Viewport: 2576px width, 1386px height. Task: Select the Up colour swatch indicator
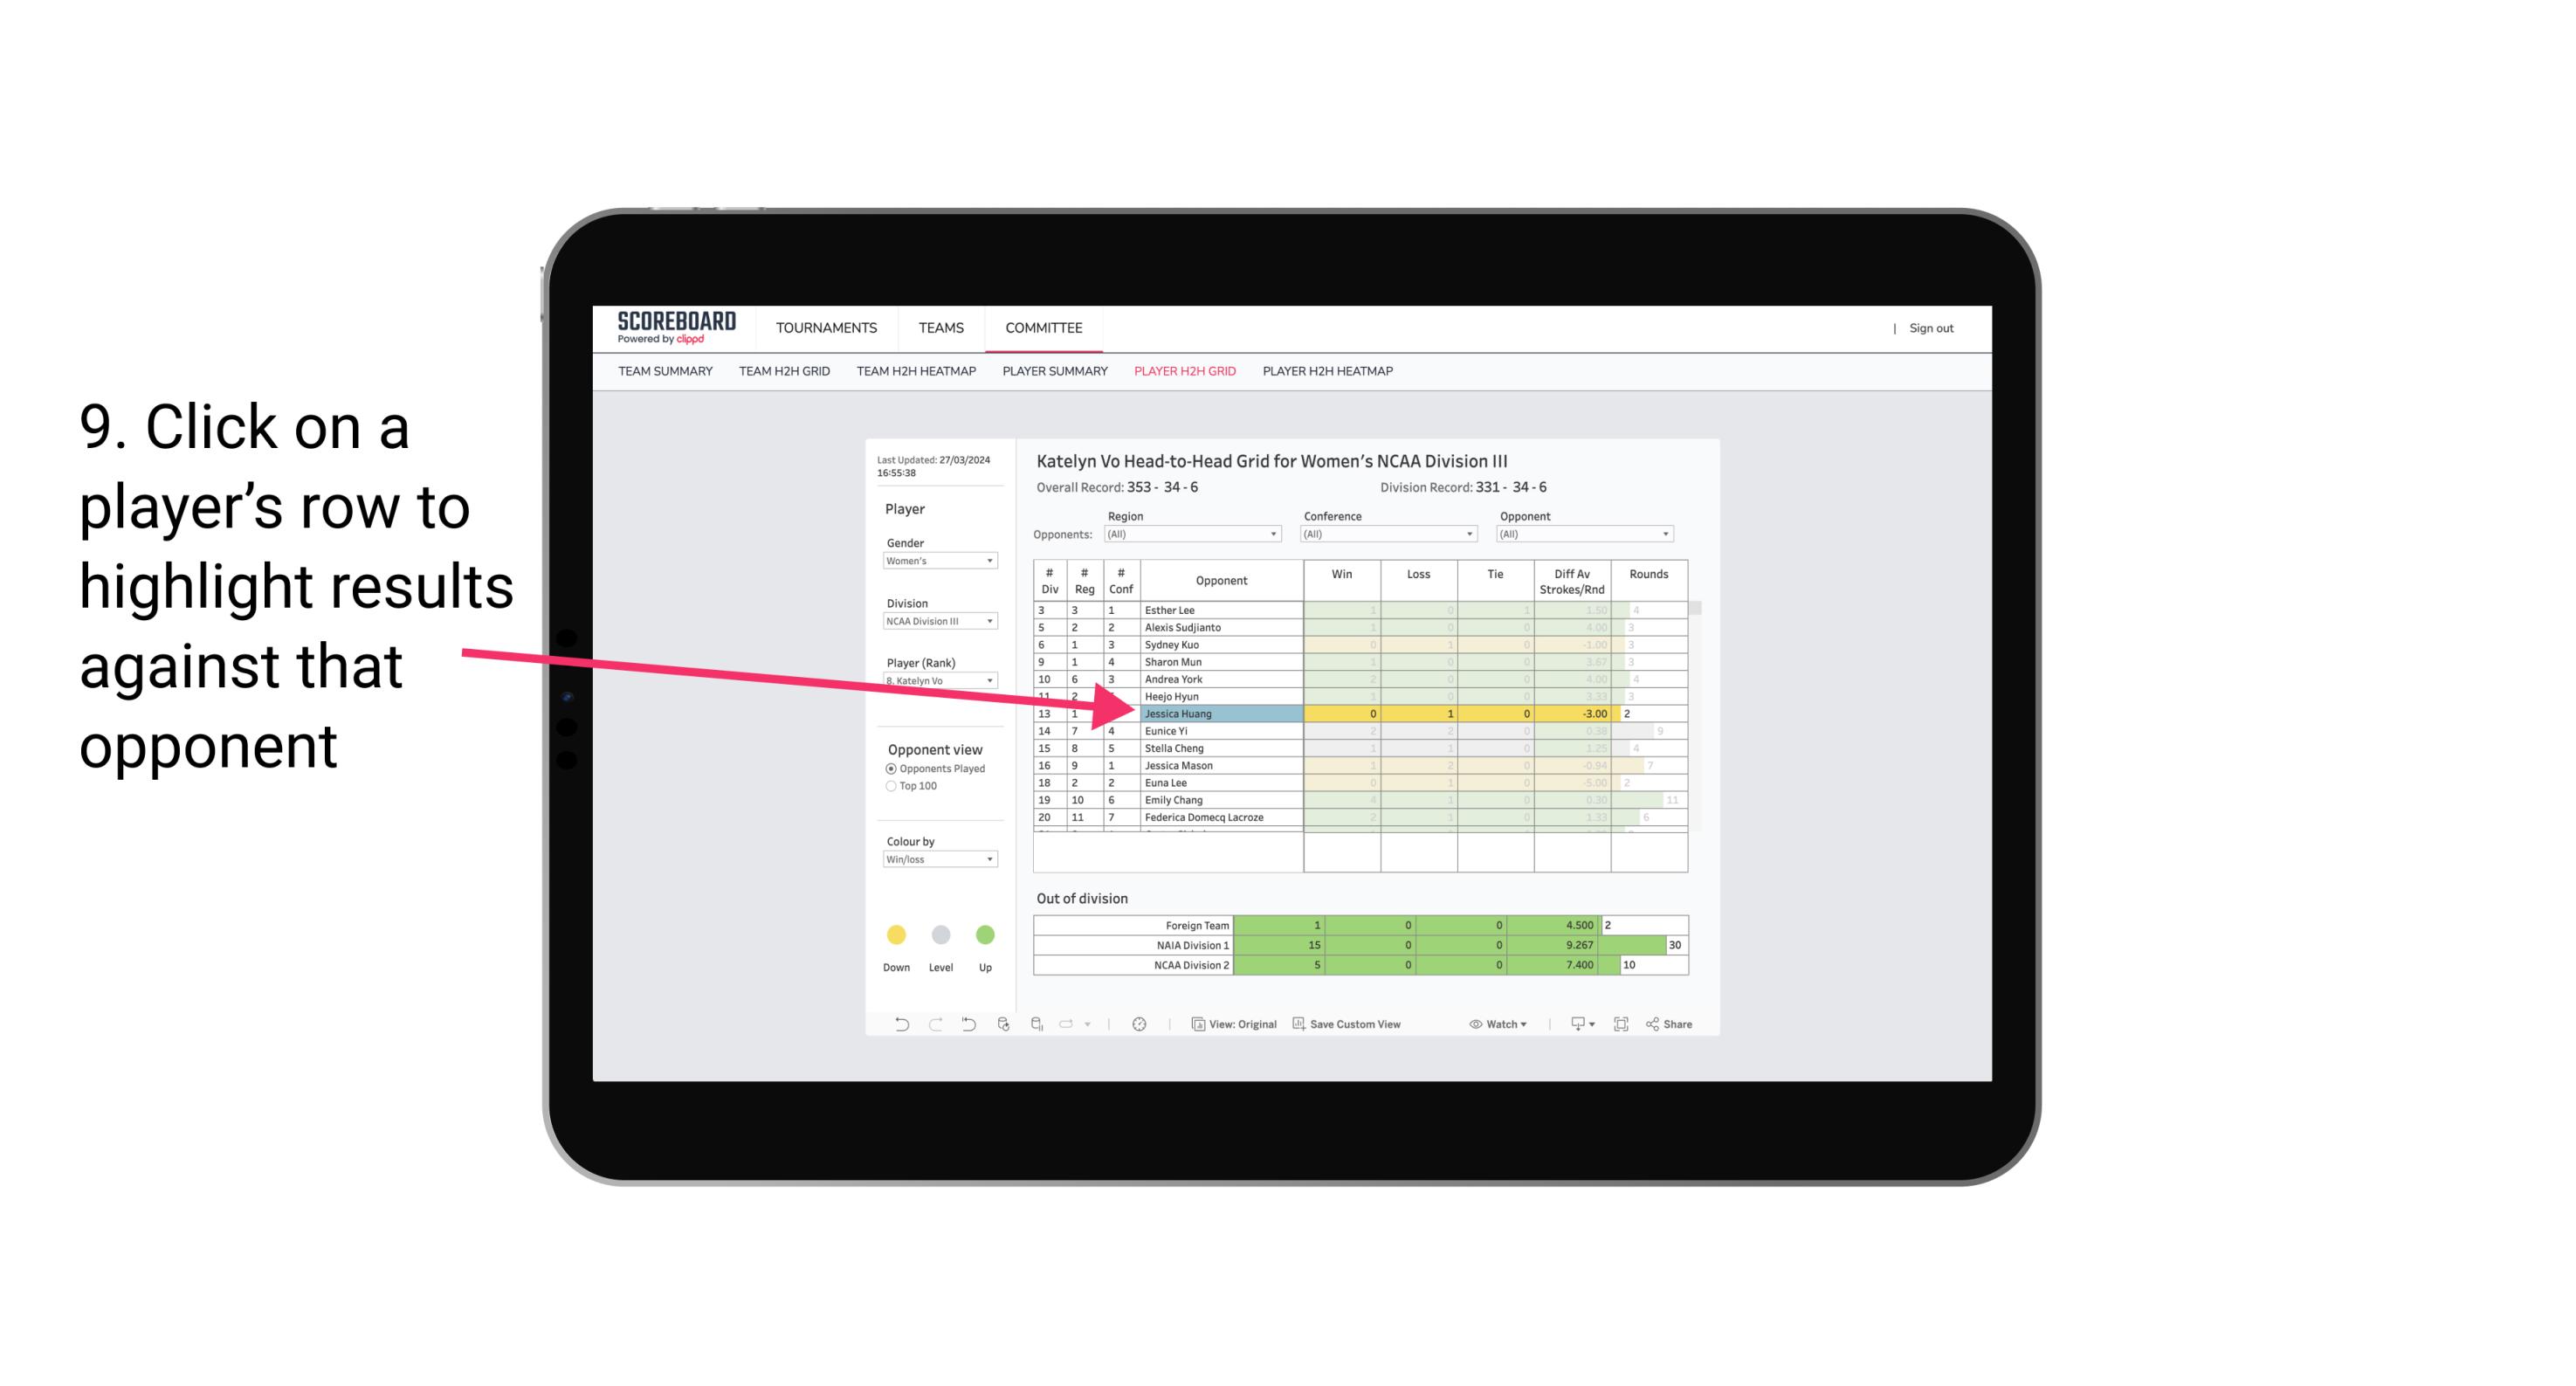click(986, 932)
